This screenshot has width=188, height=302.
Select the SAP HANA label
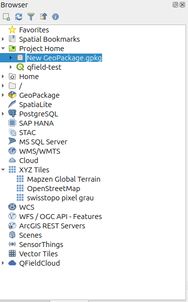click(36, 123)
